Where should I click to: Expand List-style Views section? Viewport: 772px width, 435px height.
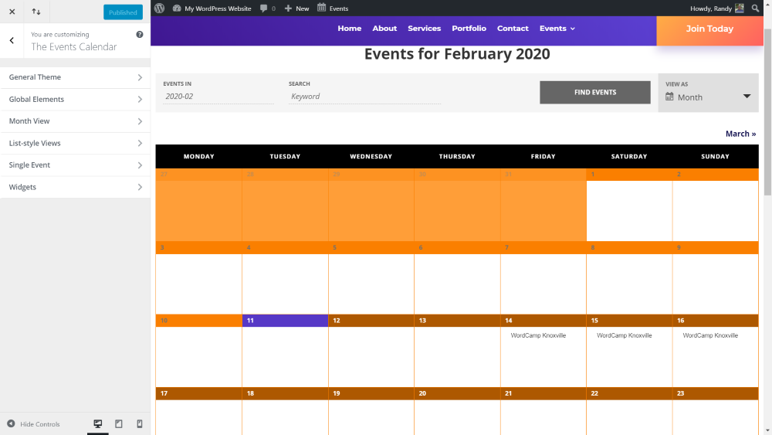[76, 144]
